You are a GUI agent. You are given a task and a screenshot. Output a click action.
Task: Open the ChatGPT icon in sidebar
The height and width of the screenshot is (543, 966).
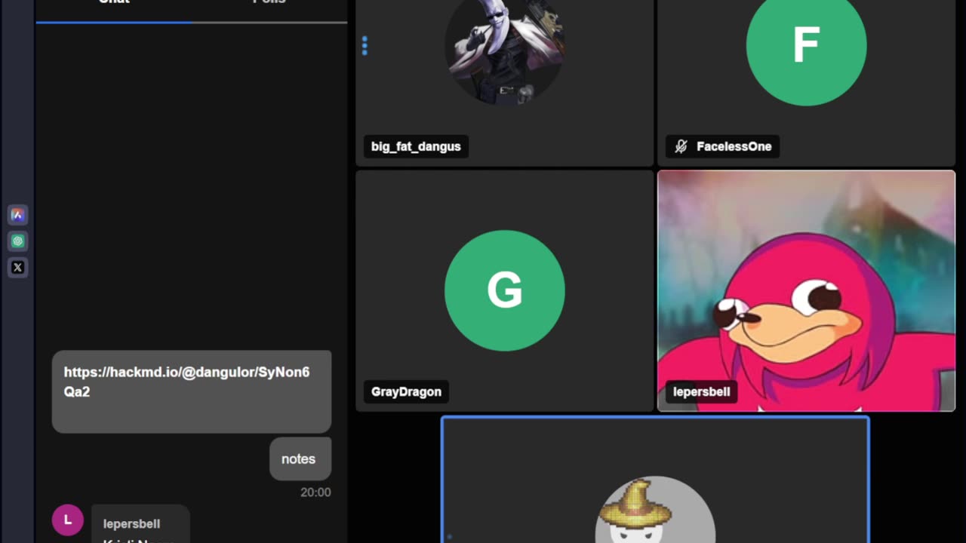[18, 241]
